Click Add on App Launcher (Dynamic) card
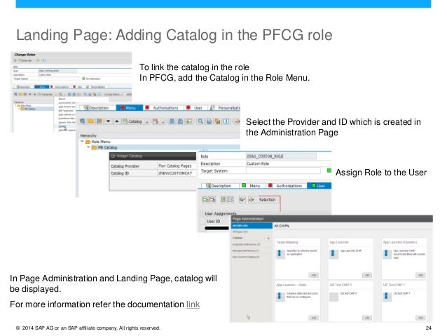 coord(420,275)
